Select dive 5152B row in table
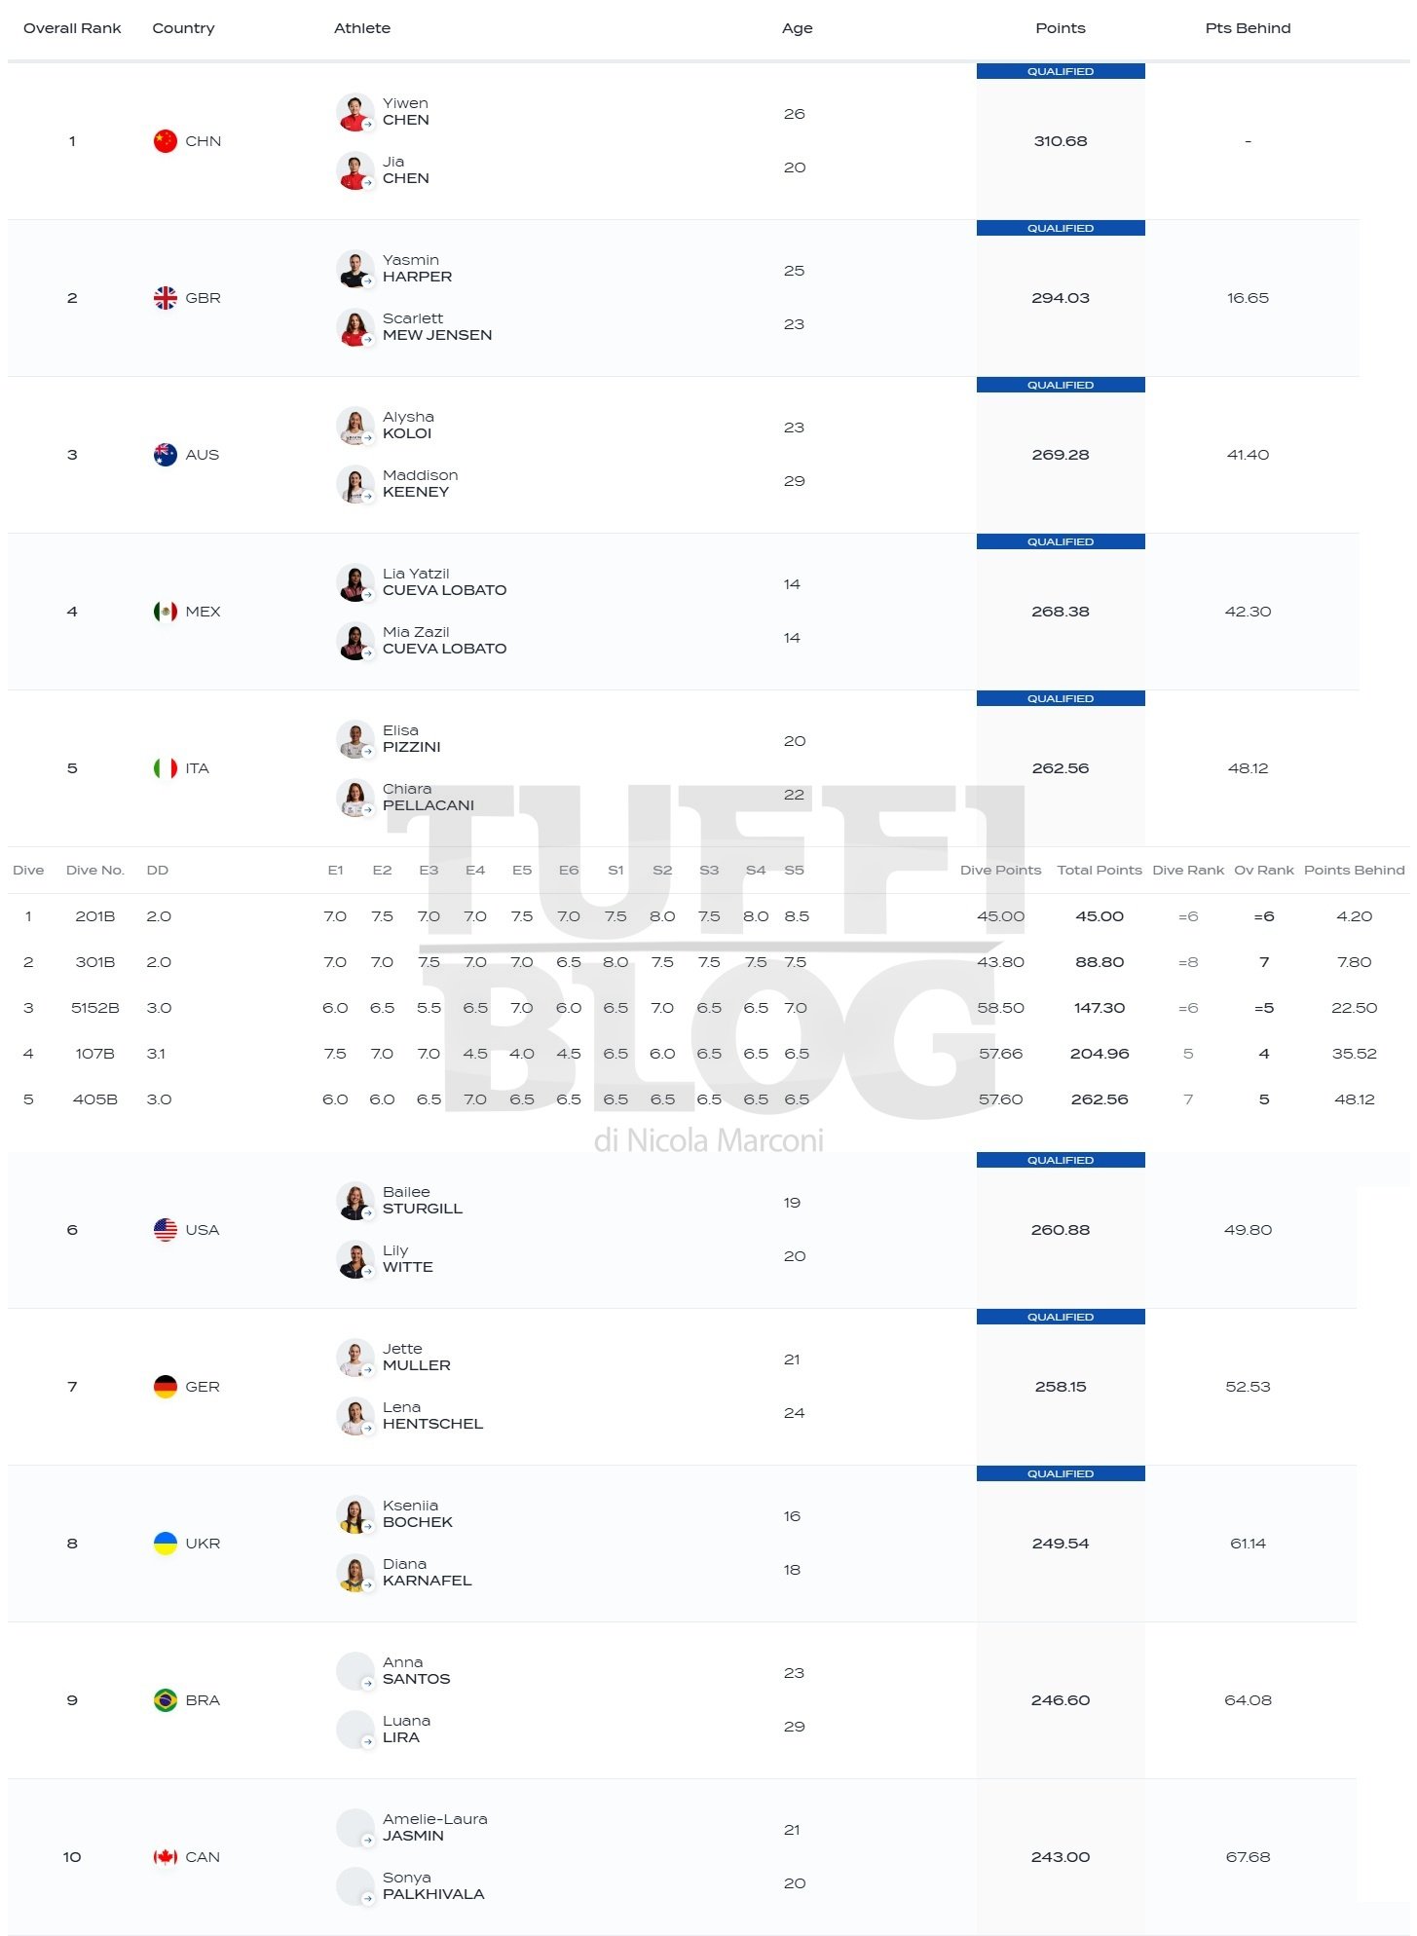 (x=708, y=1008)
